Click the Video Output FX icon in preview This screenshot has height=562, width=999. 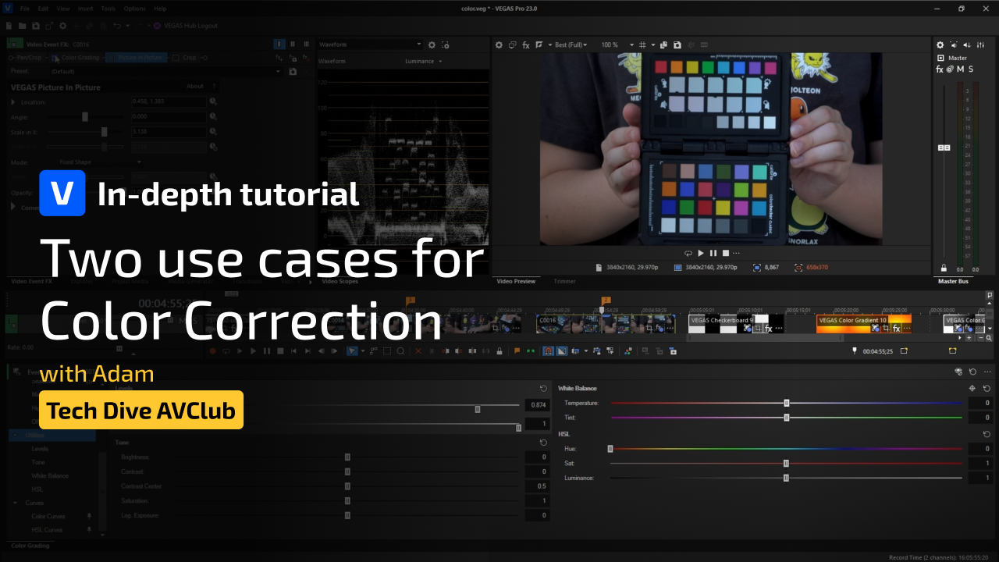tap(526, 45)
